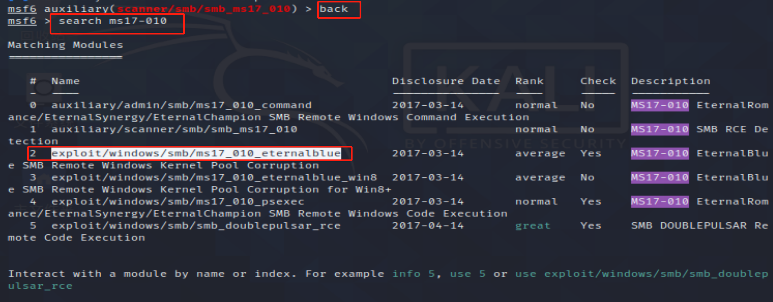Click the "Name" column header
Viewport: 773px width, 302px height.
(x=65, y=81)
